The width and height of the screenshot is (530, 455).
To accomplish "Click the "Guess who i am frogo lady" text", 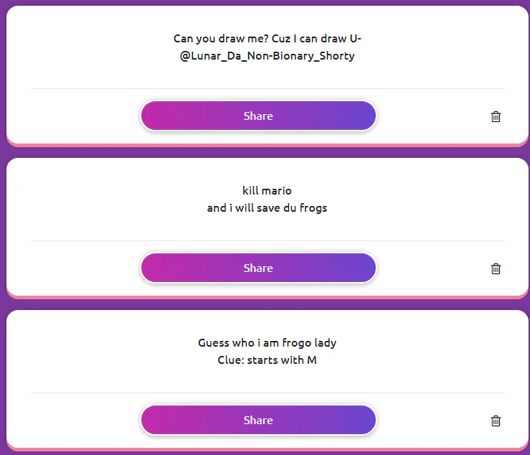I will coord(268,343).
